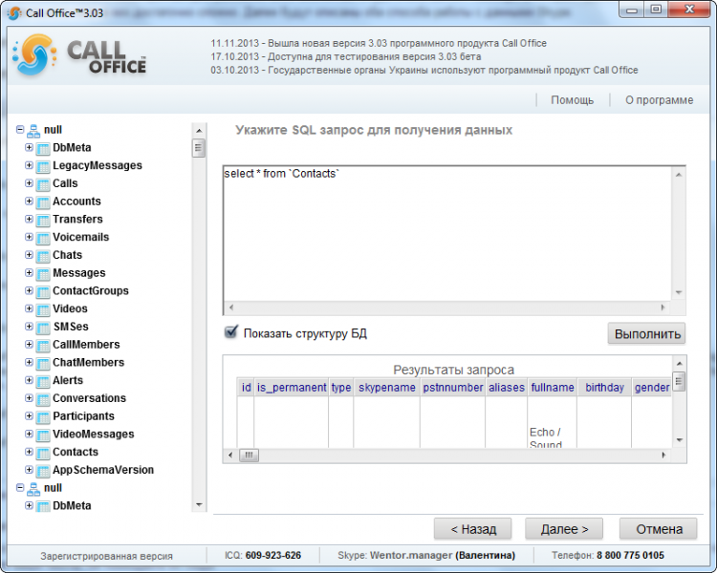The image size is (717, 573).
Task: Click the is_permanent column header
Action: pyautogui.click(x=292, y=388)
